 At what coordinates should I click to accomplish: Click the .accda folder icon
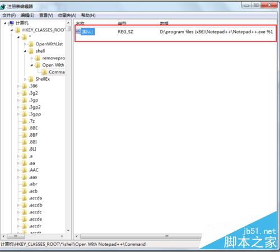tap(24, 198)
